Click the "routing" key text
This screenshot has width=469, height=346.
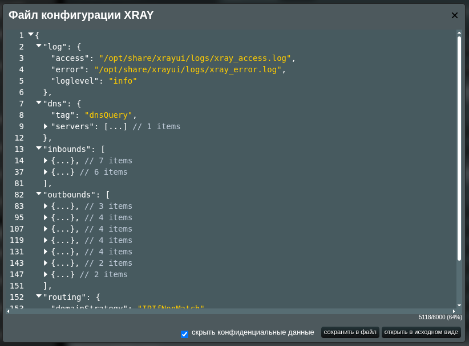click(64, 298)
